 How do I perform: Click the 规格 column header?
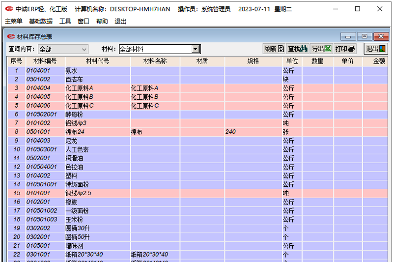click(253, 61)
